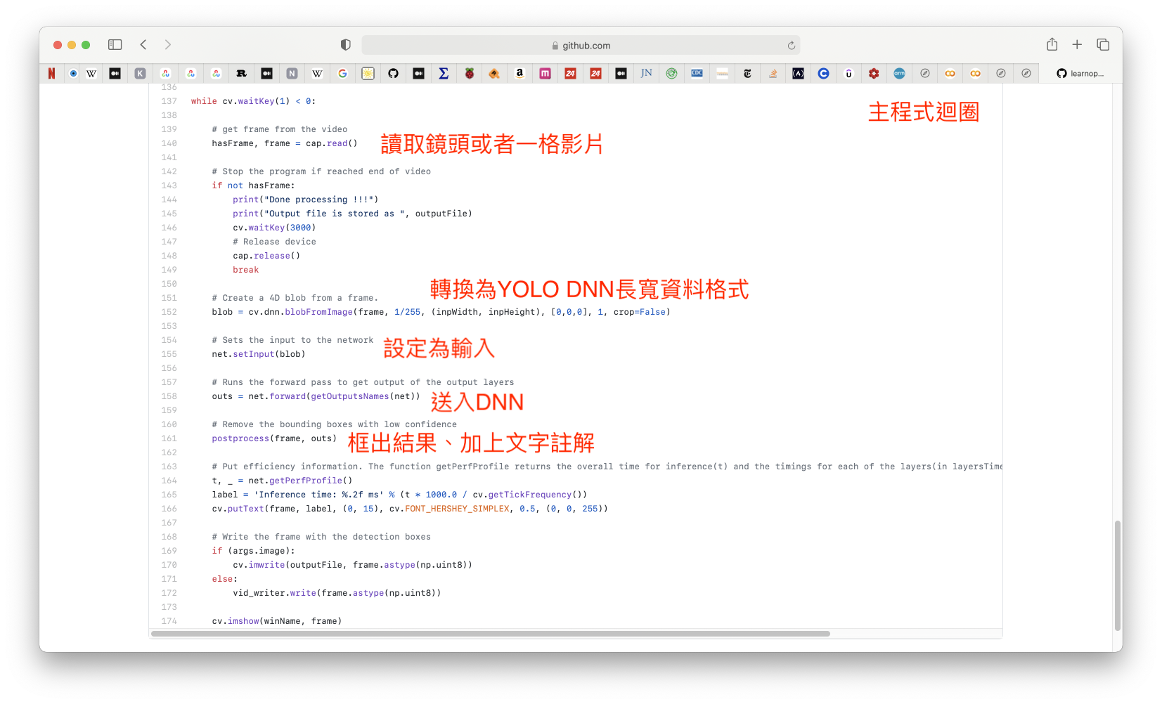Click comment '# Sets the input to the network'

(292, 340)
